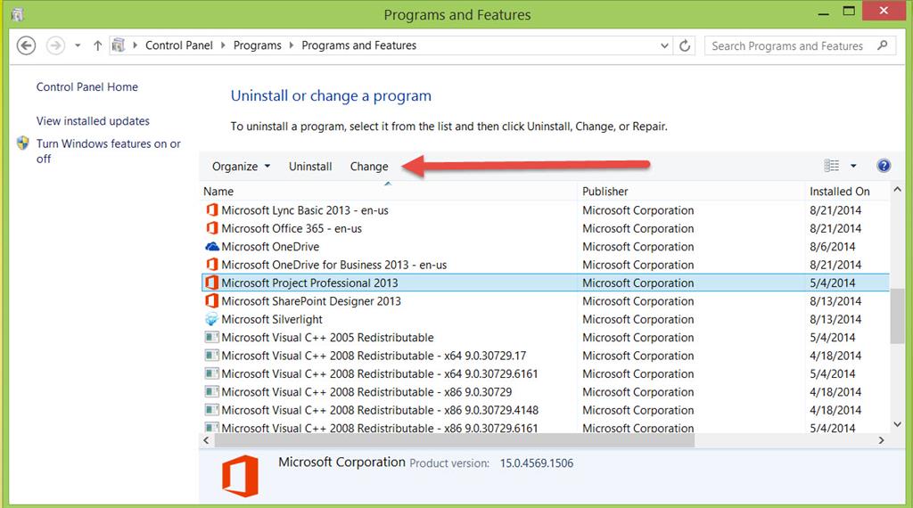Image resolution: width=913 pixels, height=508 pixels.
Task: Click the magnifier search icon
Action: [x=883, y=45]
